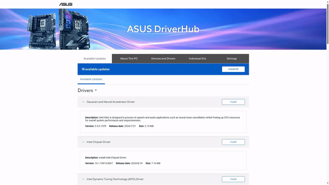Click the size value 2.15 MB
The width and height of the screenshot is (329, 185).
[149, 126]
